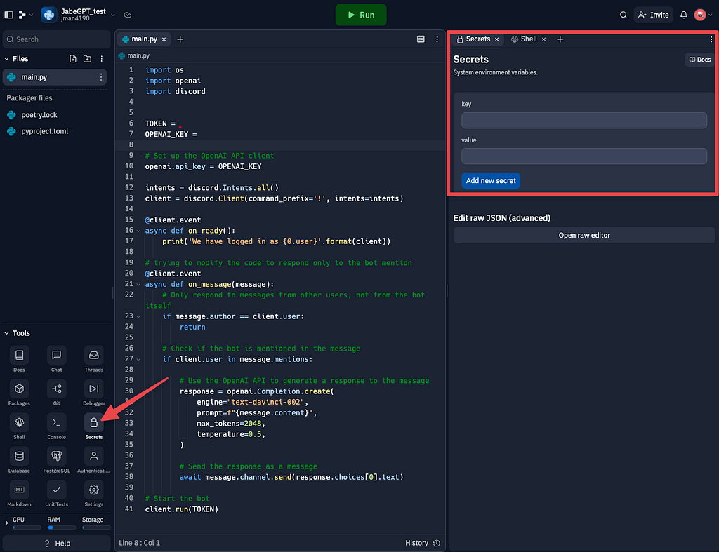Image resolution: width=719 pixels, height=552 pixels.
Task: Toggle the sidebar panel icon
Action: (8, 15)
